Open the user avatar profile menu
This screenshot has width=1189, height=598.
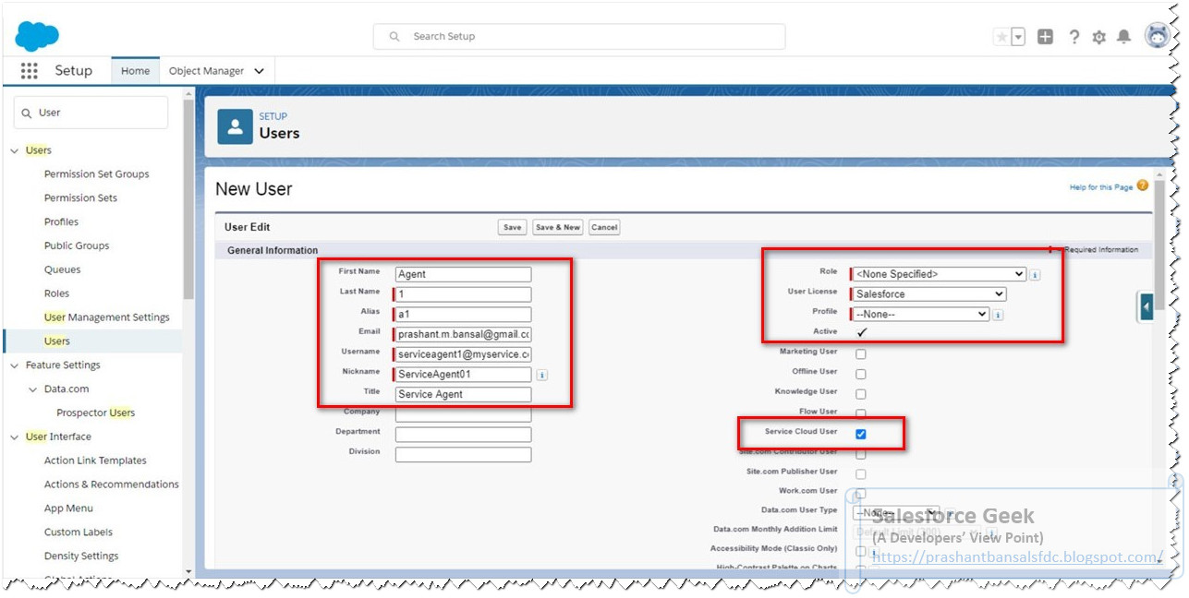tap(1158, 36)
